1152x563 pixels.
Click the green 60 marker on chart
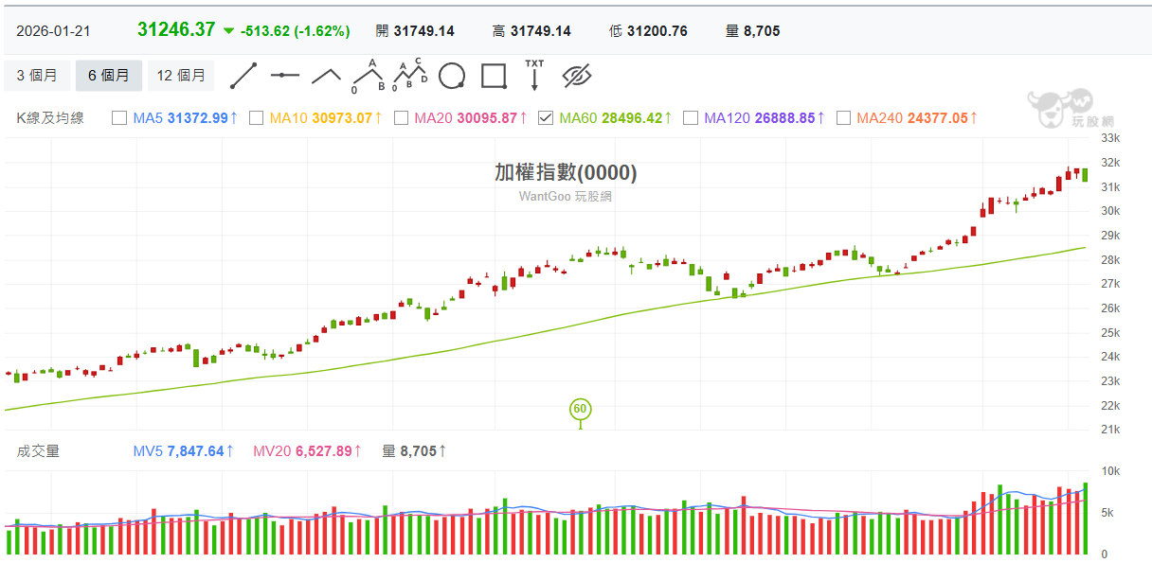pyautogui.click(x=580, y=410)
